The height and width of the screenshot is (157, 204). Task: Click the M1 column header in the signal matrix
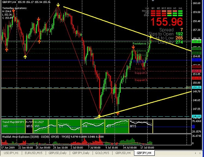[x=153, y=8]
